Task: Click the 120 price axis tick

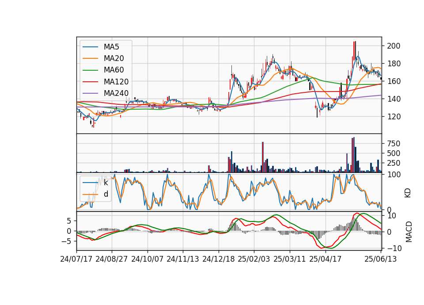Action: point(394,117)
